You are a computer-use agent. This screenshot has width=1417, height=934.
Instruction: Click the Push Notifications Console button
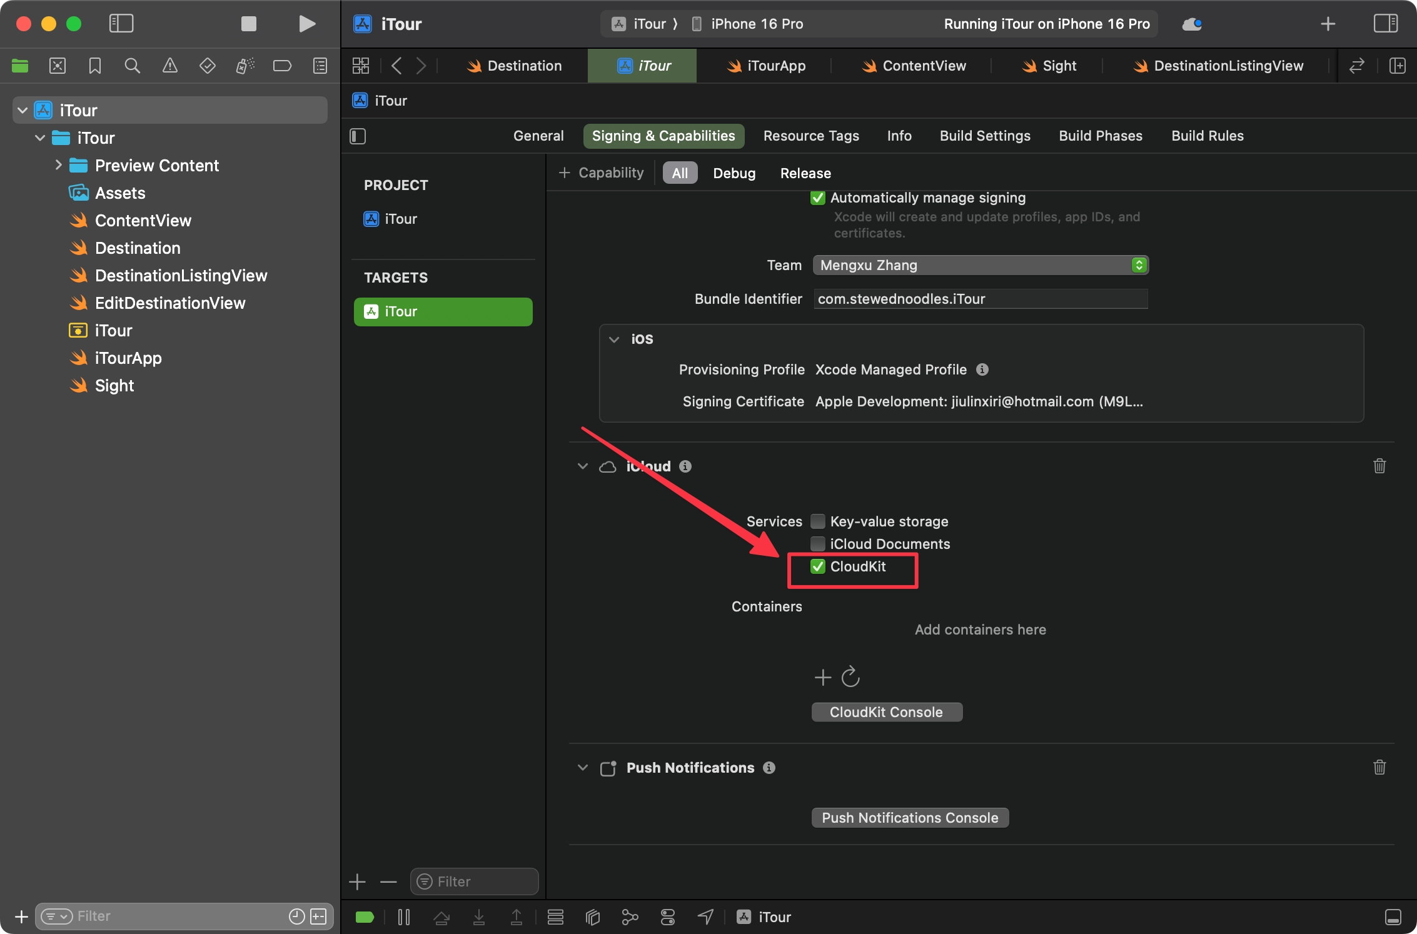pyautogui.click(x=909, y=818)
